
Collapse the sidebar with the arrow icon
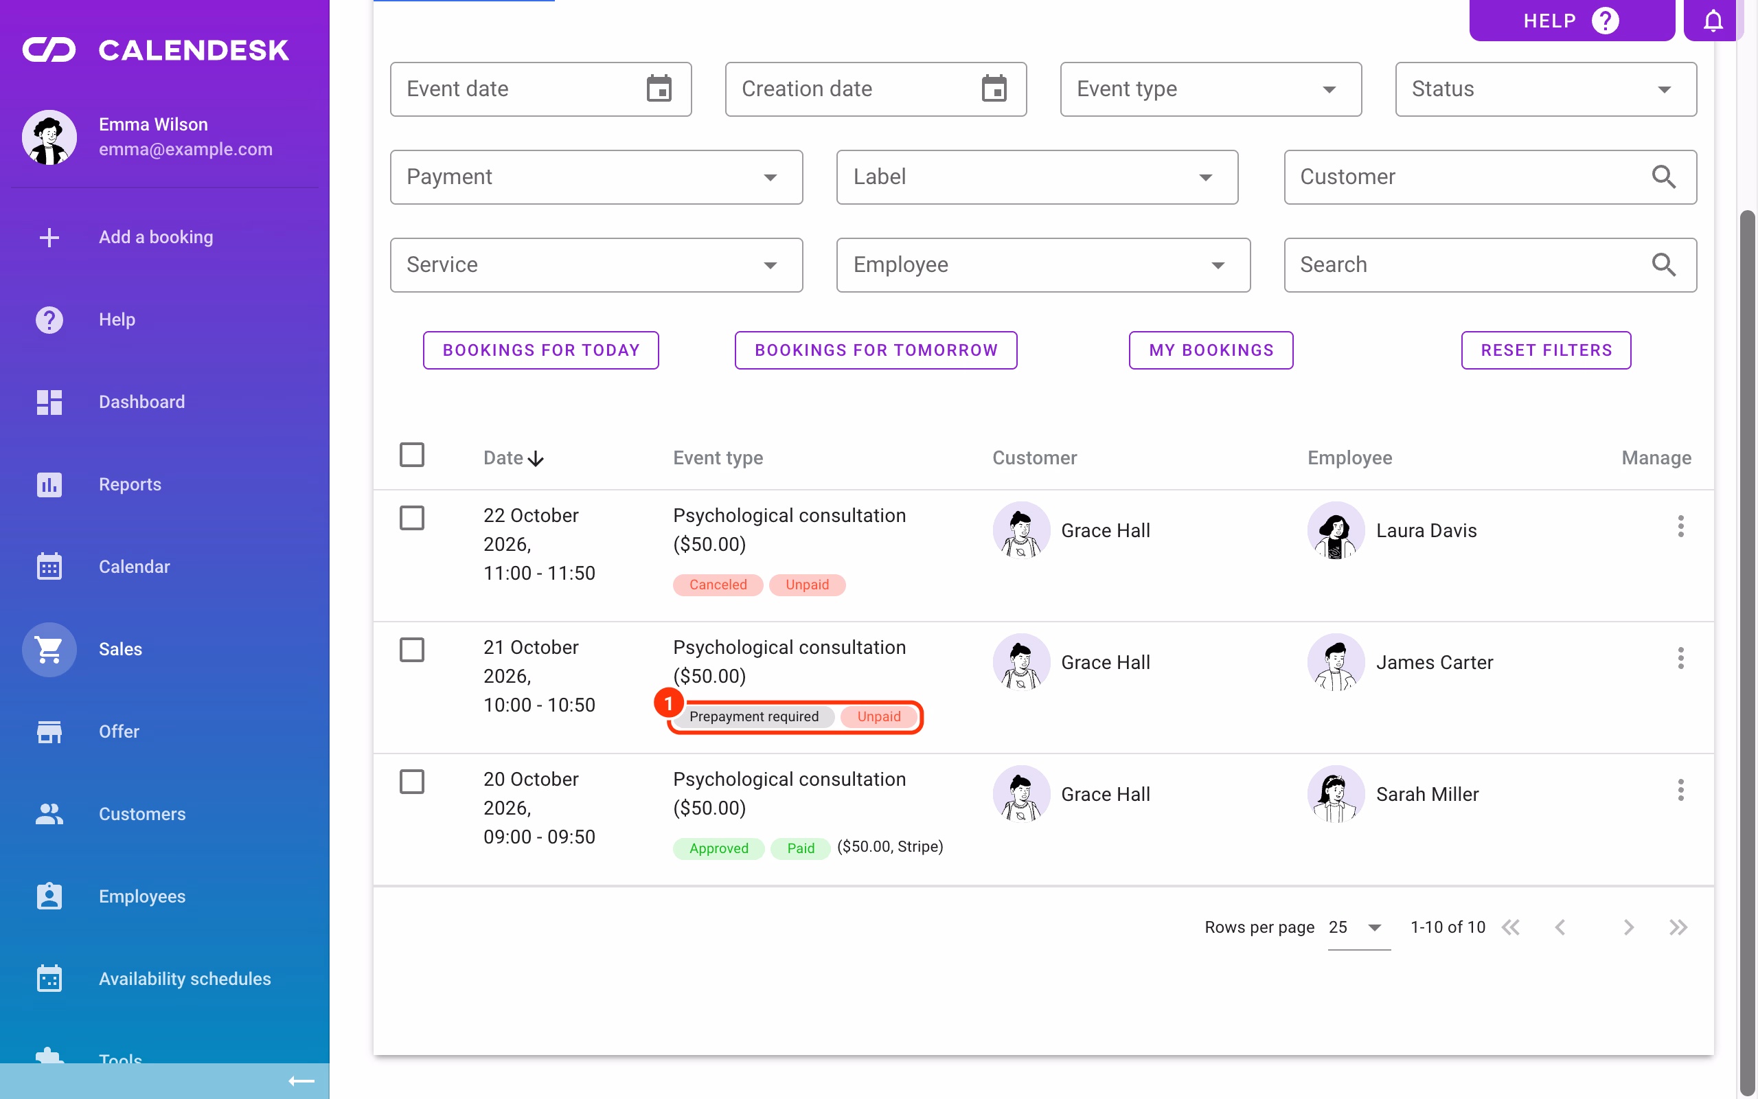301,1082
